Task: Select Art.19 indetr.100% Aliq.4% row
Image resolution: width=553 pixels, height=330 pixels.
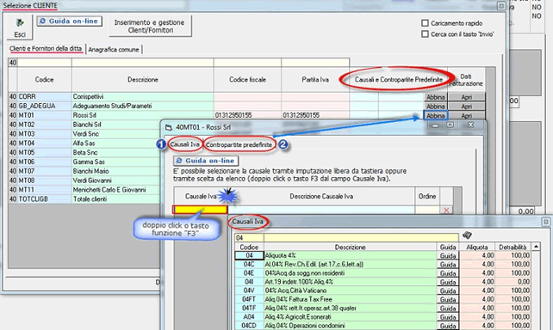Action: click(x=350, y=282)
